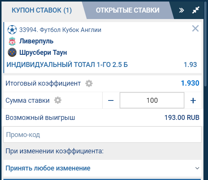Remove the Liverpool bet with X icon
The width and height of the screenshot is (208, 180).
[x=195, y=28]
